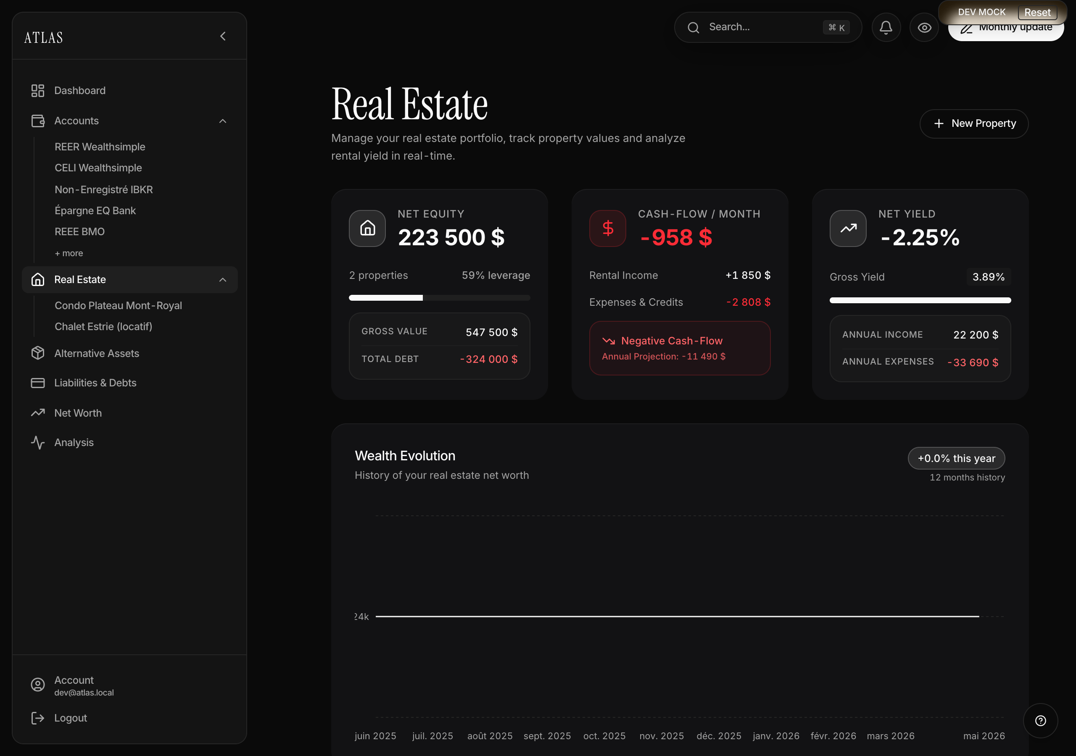Viewport: 1076px width, 756px height.
Task: Click the Net Equity house icon tile
Action: tap(367, 228)
